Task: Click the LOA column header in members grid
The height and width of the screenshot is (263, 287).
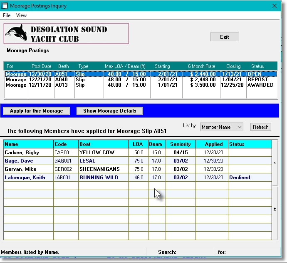Action: point(138,144)
